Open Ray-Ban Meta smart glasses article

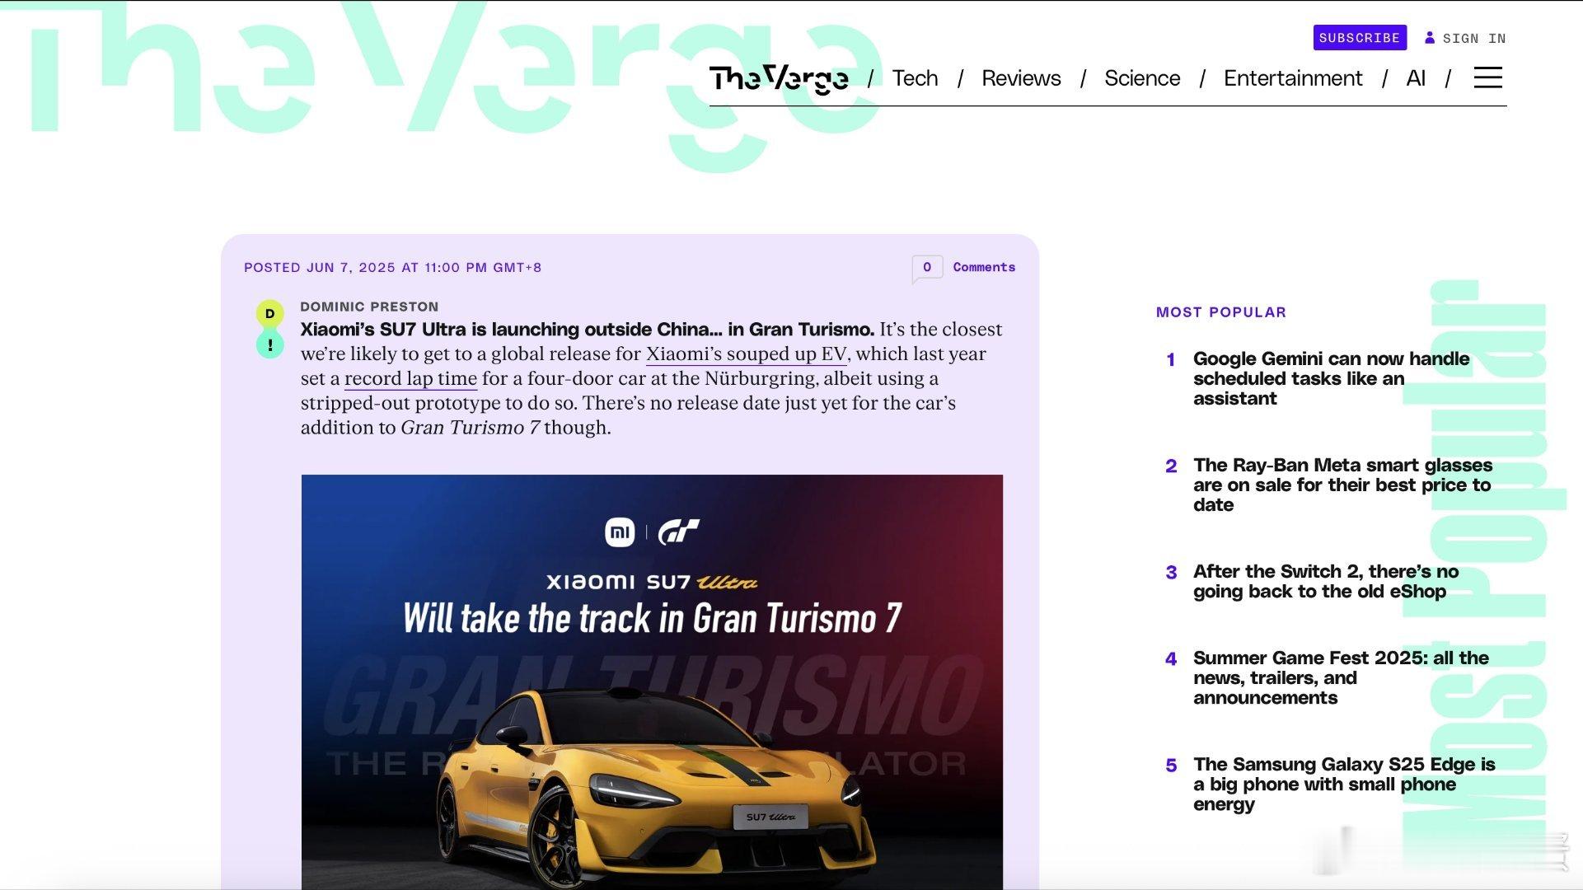point(1342,485)
